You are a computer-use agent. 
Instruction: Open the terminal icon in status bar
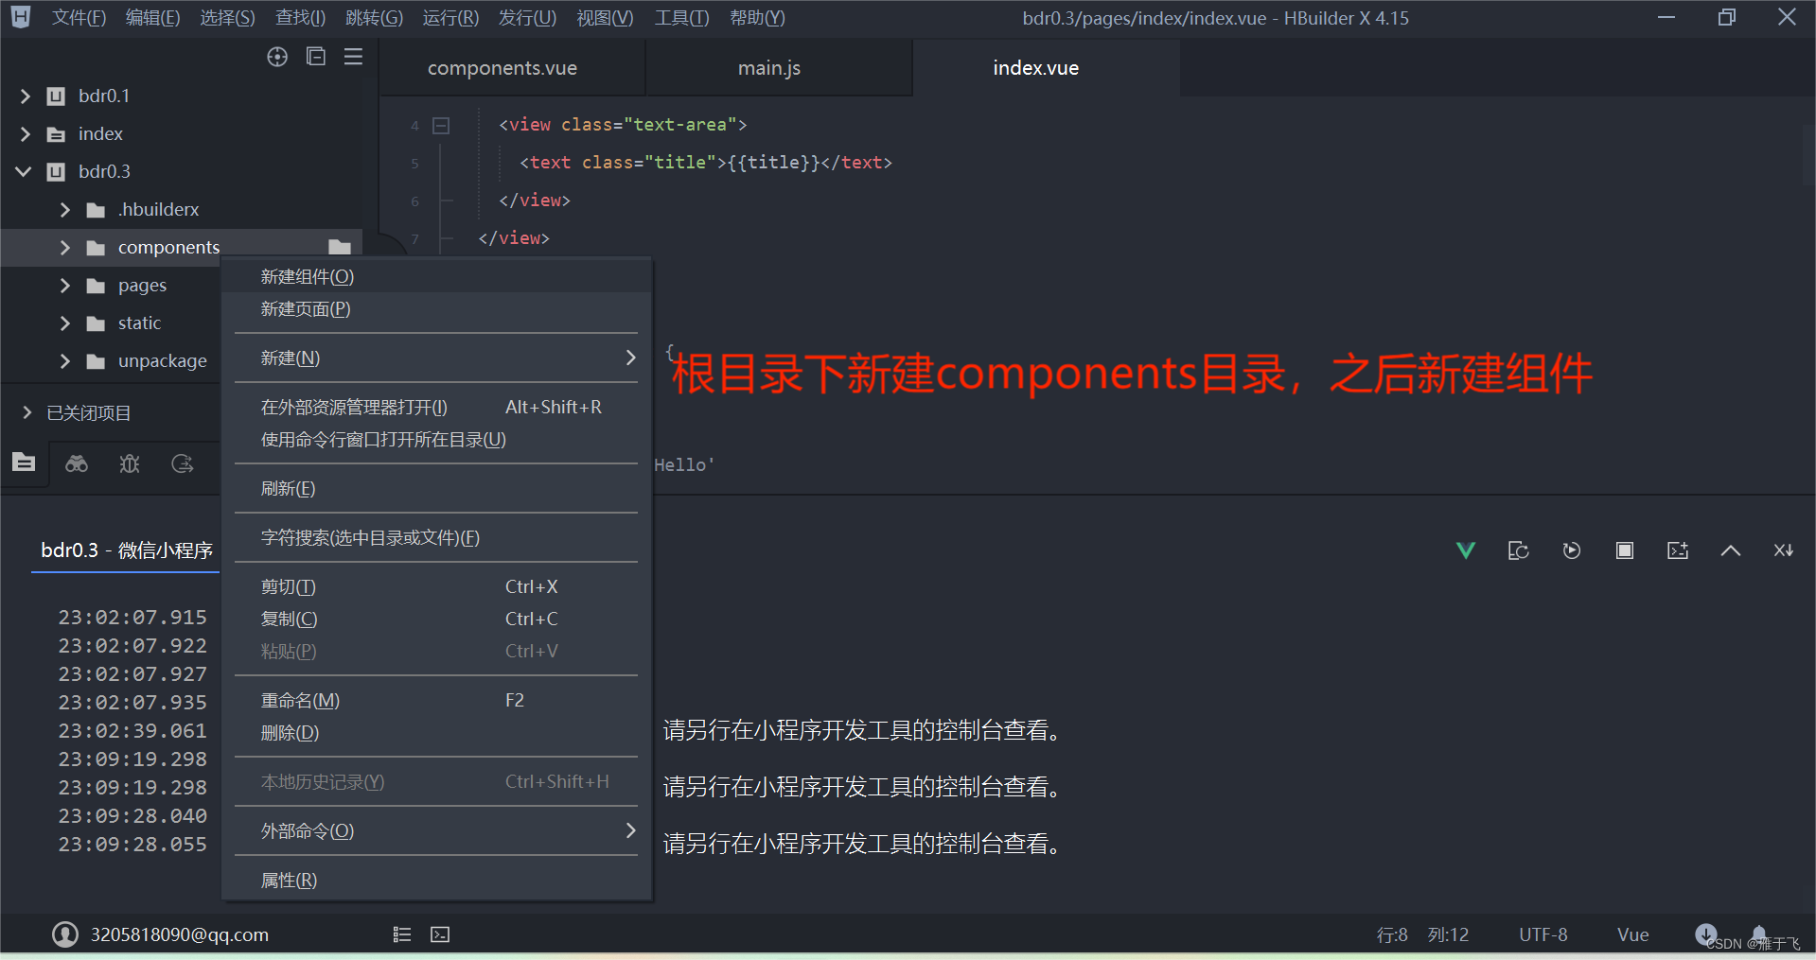point(440,934)
